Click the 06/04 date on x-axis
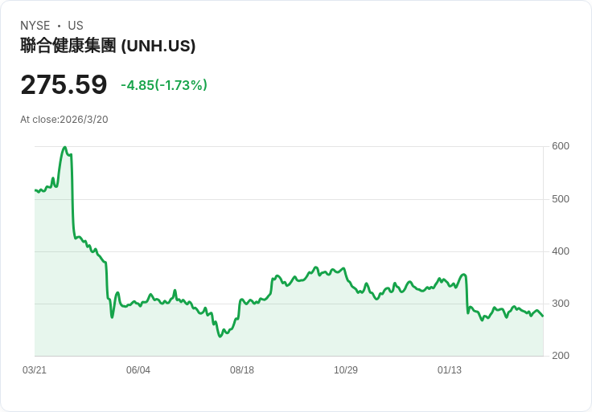Viewport: 592px width, 412px height. coord(138,370)
